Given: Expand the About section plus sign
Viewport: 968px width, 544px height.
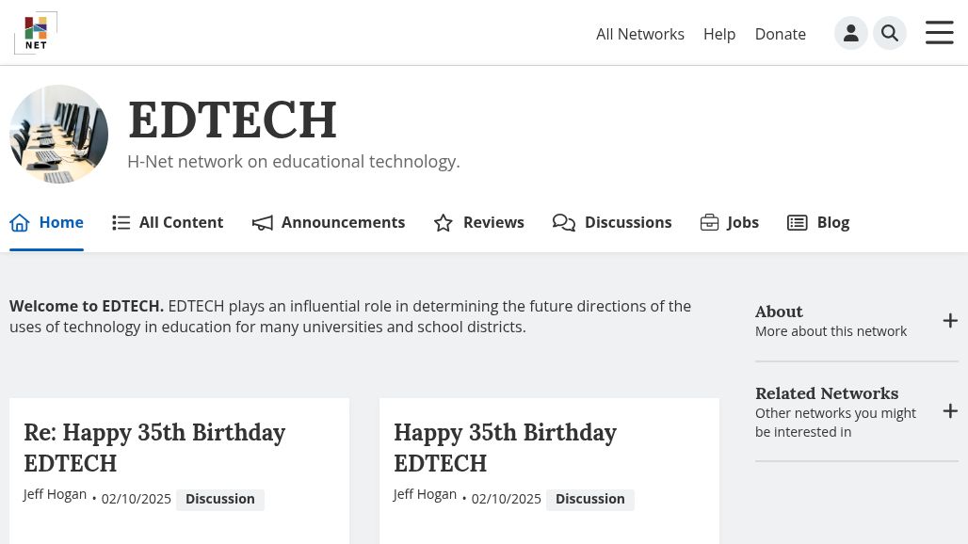Looking at the screenshot, I should [950, 321].
